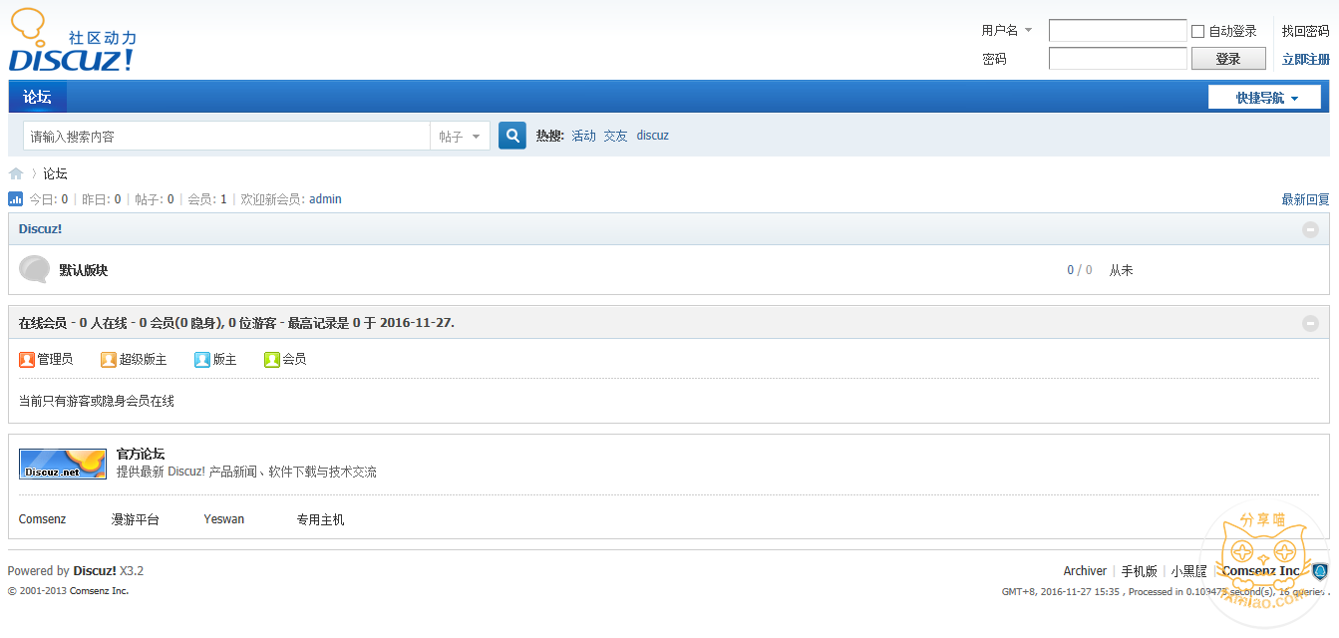This screenshot has height=638, width=1339.
Task: Open the 官方论坛 link
Action: click(141, 454)
